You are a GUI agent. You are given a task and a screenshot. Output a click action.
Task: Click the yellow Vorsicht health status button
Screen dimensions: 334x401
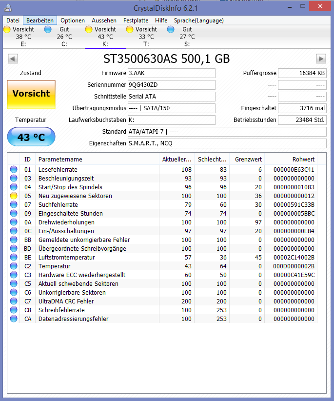(31, 94)
